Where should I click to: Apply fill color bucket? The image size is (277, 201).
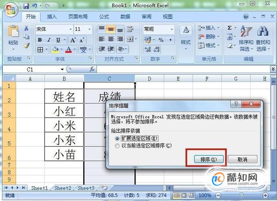coord(56,50)
